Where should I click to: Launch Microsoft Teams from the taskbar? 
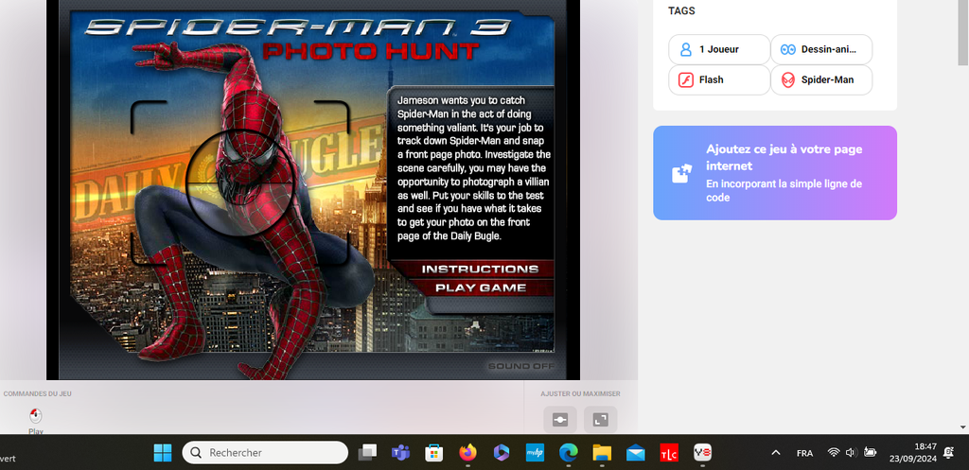400,453
